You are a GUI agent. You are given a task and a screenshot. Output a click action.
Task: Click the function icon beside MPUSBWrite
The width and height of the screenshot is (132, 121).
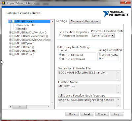pos(13,54)
